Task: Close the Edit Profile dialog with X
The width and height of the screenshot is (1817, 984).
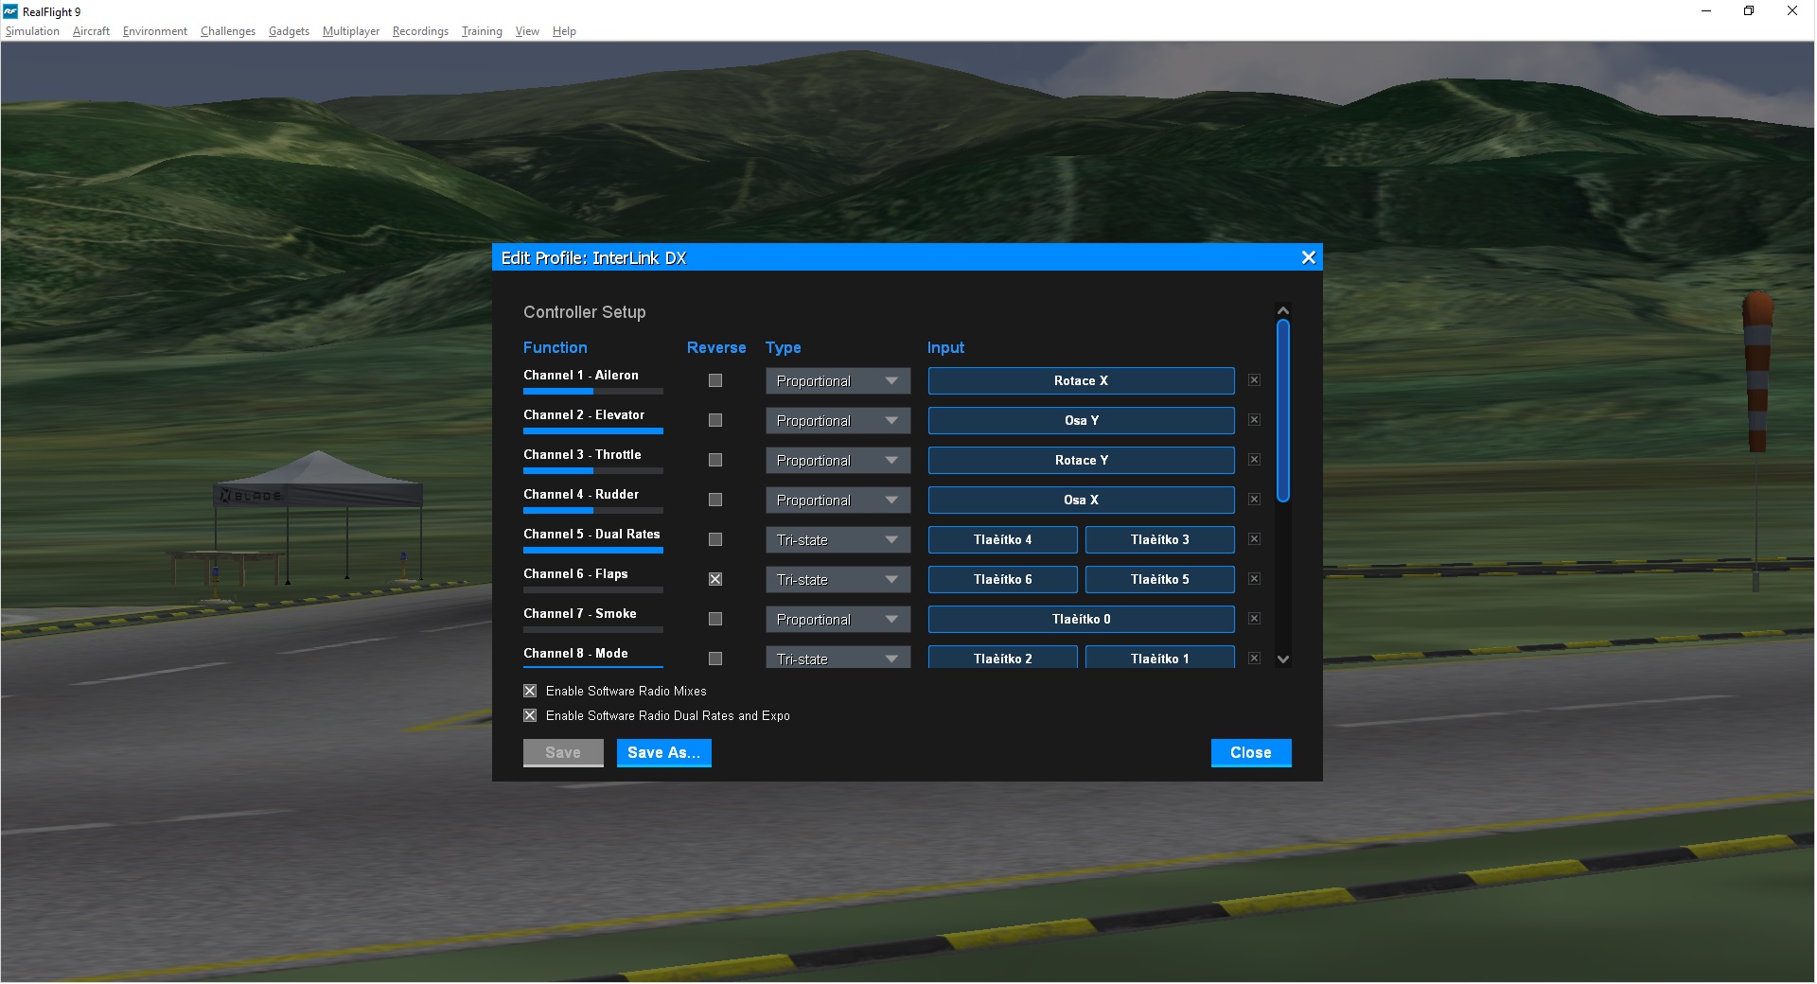Action: [1308, 257]
